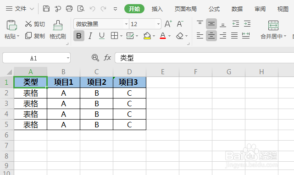Expand the arrow next to 文件
This screenshot has height=175, width=294.
[x=32, y=9]
